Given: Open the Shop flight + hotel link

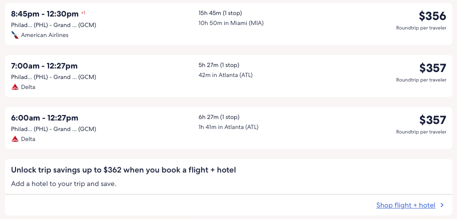Looking at the screenshot, I should 405,205.
